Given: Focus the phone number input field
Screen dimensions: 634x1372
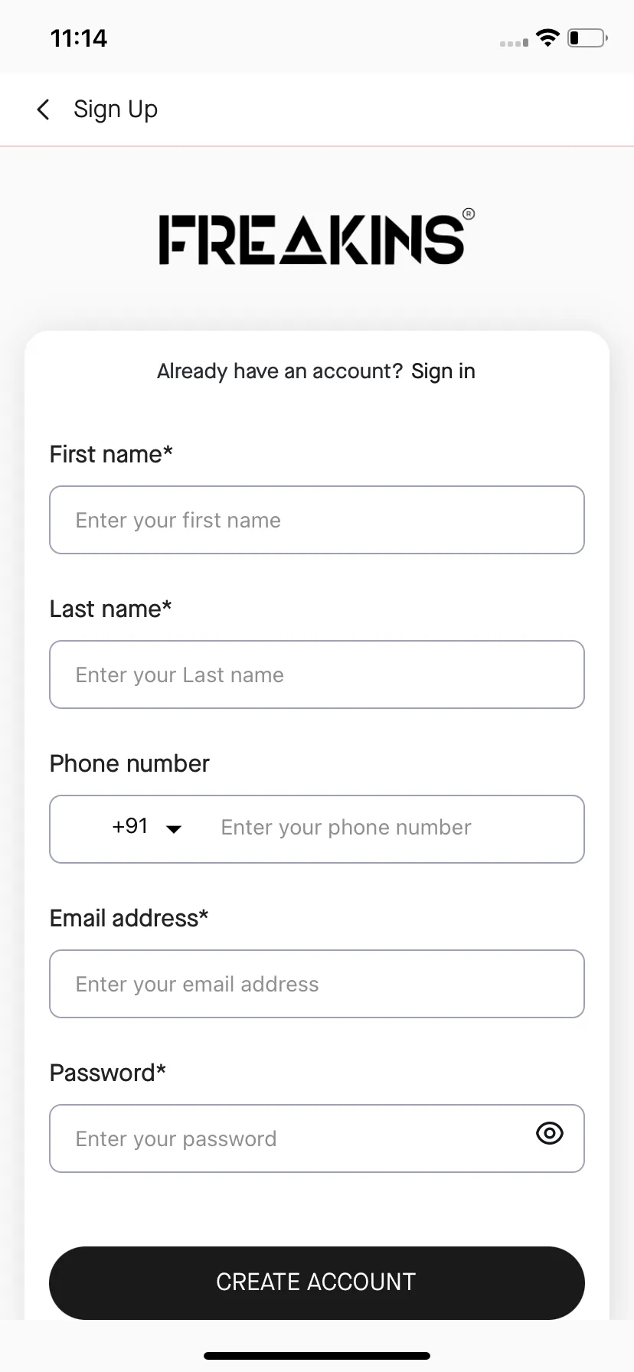Looking at the screenshot, I should point(398,828).
